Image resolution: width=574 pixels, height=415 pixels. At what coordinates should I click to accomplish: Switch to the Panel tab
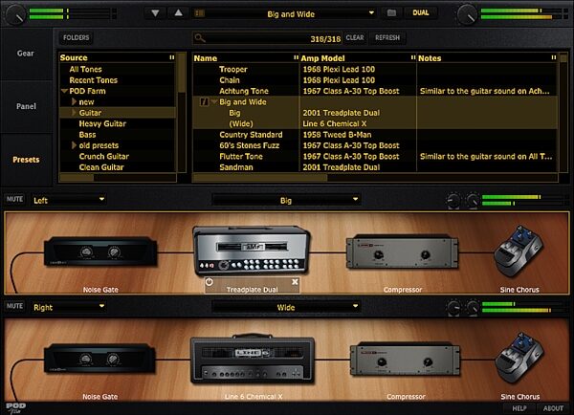click(x=26, y=106)
